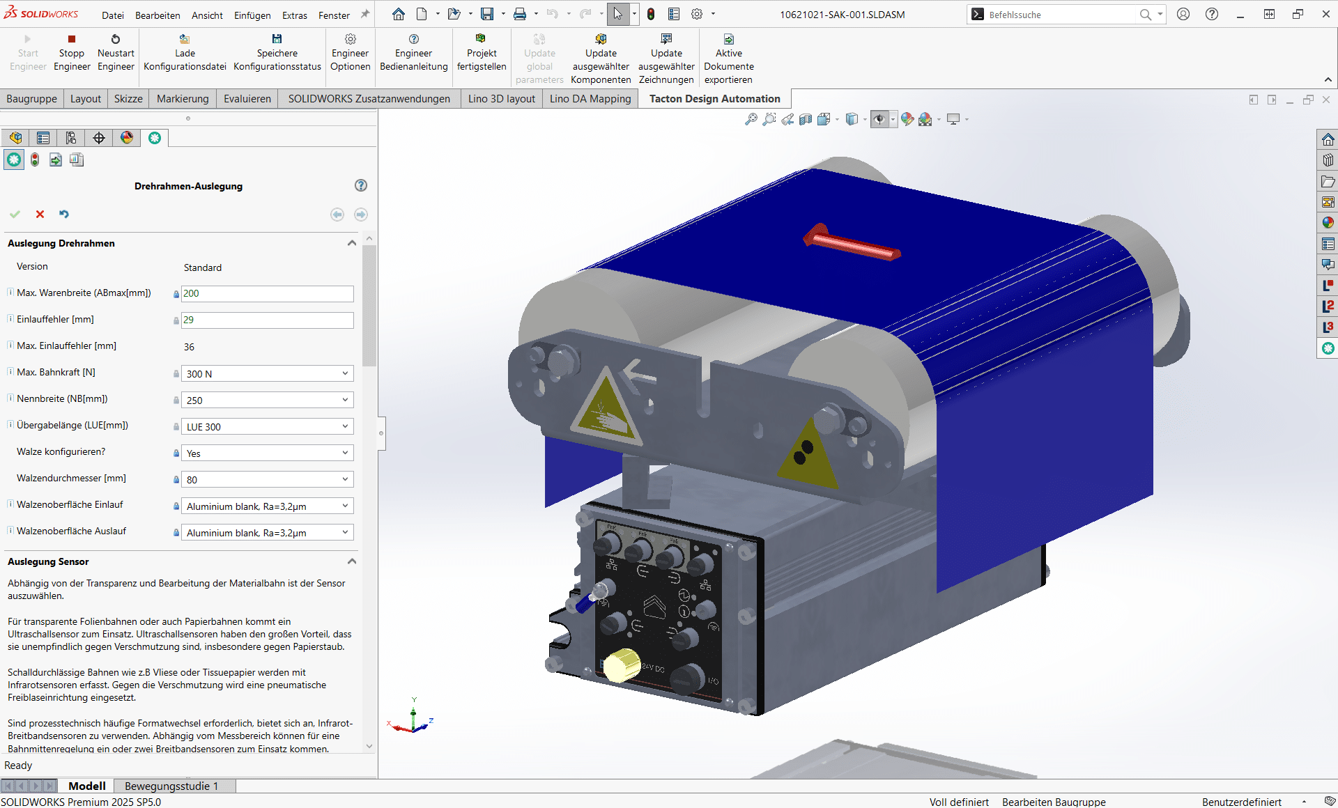Click Projekt fertigstellen icon
1338x808 pixels.
click(481, 39)
